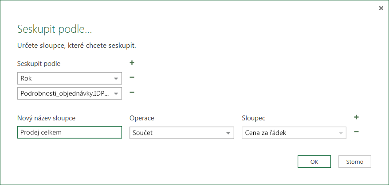Image resolution: width=389 pixels, height=185 pixels.
Task: Open the Součet operation dropdown
Action: click(181, 133)
